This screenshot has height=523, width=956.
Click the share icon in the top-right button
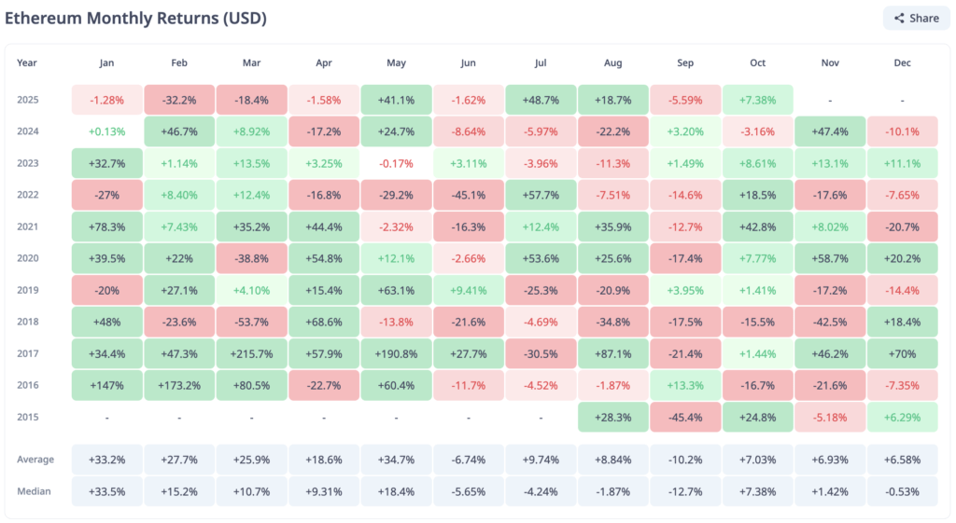[899, 18]
